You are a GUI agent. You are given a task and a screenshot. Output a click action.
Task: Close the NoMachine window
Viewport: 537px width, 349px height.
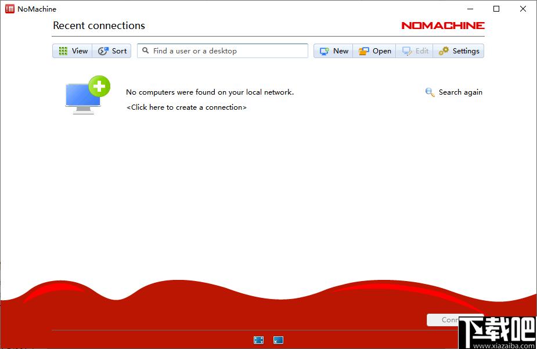[522, 9]
